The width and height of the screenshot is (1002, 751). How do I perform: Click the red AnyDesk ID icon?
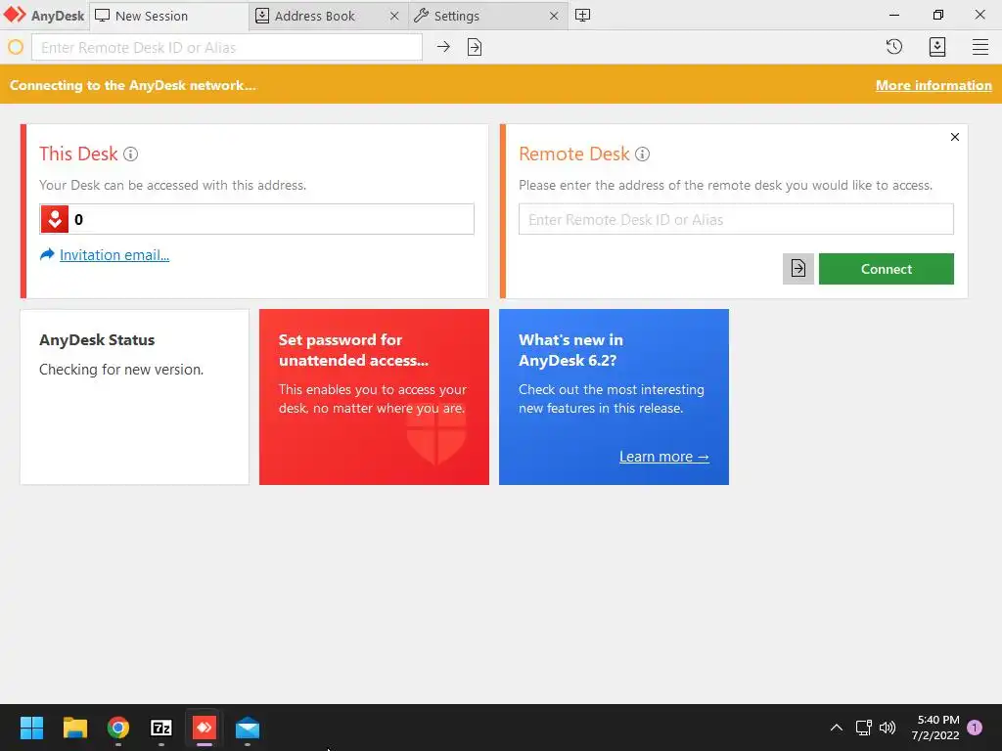[x=55, y=220]
